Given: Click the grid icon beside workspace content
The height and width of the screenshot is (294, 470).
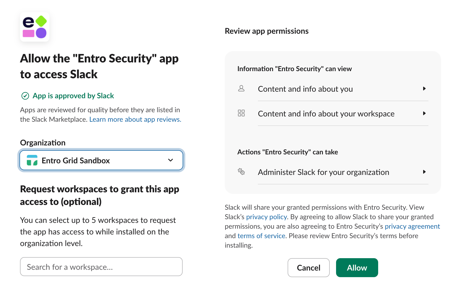Looking at the screenshot, I should click(x=241, y=113).
